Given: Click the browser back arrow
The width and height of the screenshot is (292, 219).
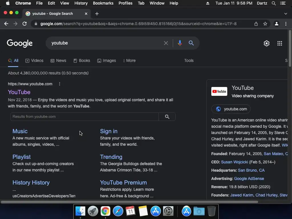Looking at the screenshot, I should [x=6, y=24].
